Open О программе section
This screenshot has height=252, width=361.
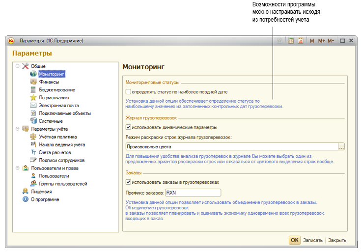[45, 199]
